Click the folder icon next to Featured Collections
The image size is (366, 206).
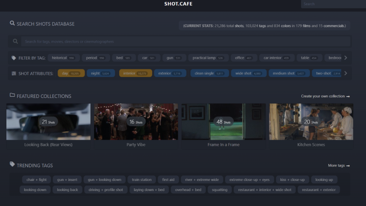[x=12, y=95]
